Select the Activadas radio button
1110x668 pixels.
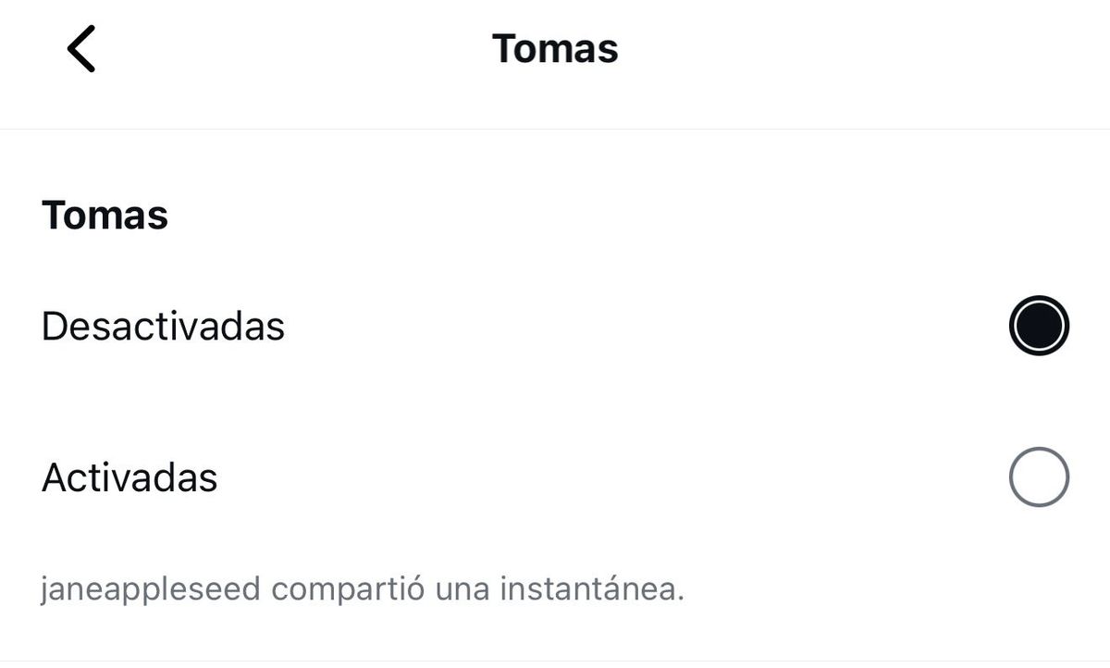[1039, 477]
